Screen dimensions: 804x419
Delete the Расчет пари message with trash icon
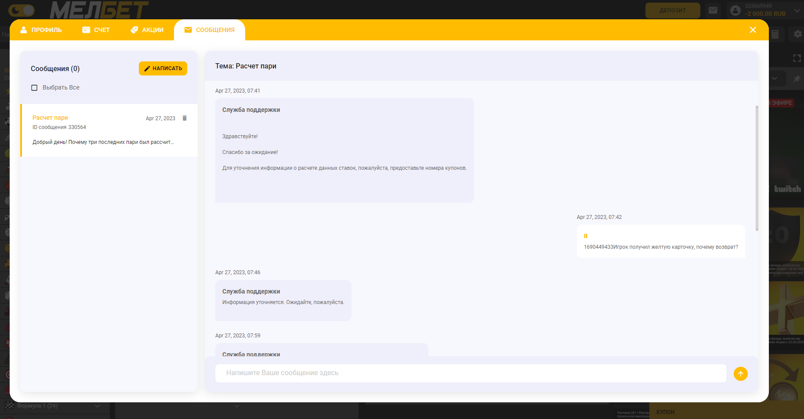click(185, 118)
